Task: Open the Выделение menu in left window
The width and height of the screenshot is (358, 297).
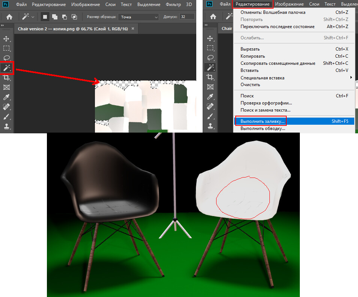Action: (x=149, y=4)
